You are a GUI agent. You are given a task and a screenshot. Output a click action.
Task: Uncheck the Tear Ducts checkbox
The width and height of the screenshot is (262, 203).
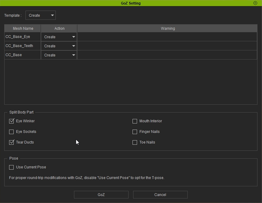pyautogui.click(x=11, y=142)
